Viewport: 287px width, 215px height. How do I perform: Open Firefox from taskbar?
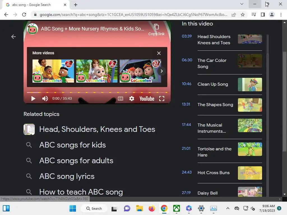(x=152, y=208)
